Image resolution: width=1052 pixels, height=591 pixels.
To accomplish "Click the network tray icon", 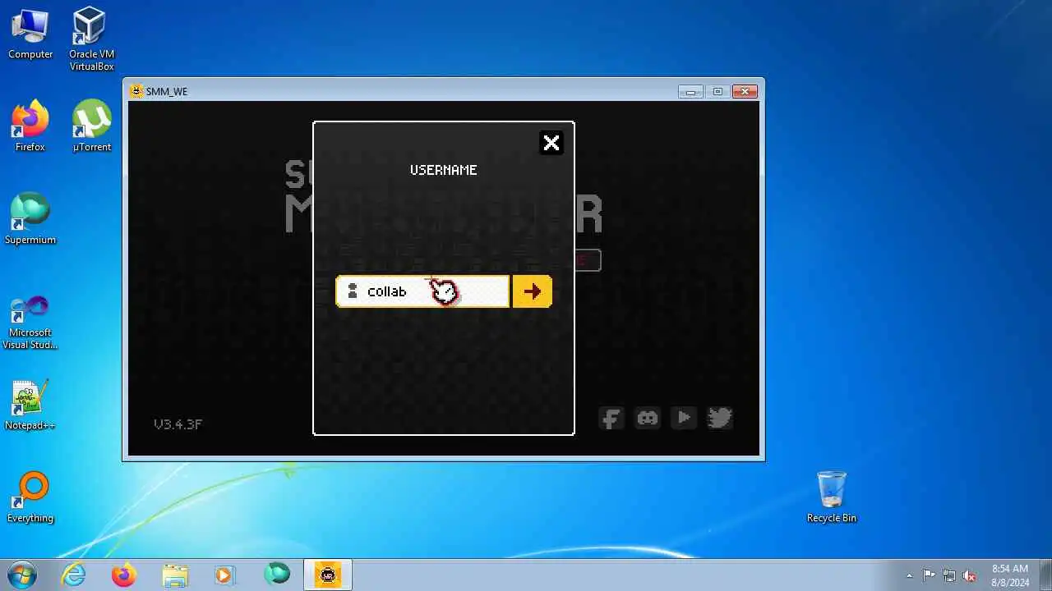I will click(x=949, y=575).
